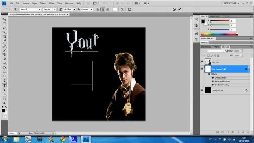Select the Rectangular Marquee tool
Screen dimensions: 254x143
[4, 24]
